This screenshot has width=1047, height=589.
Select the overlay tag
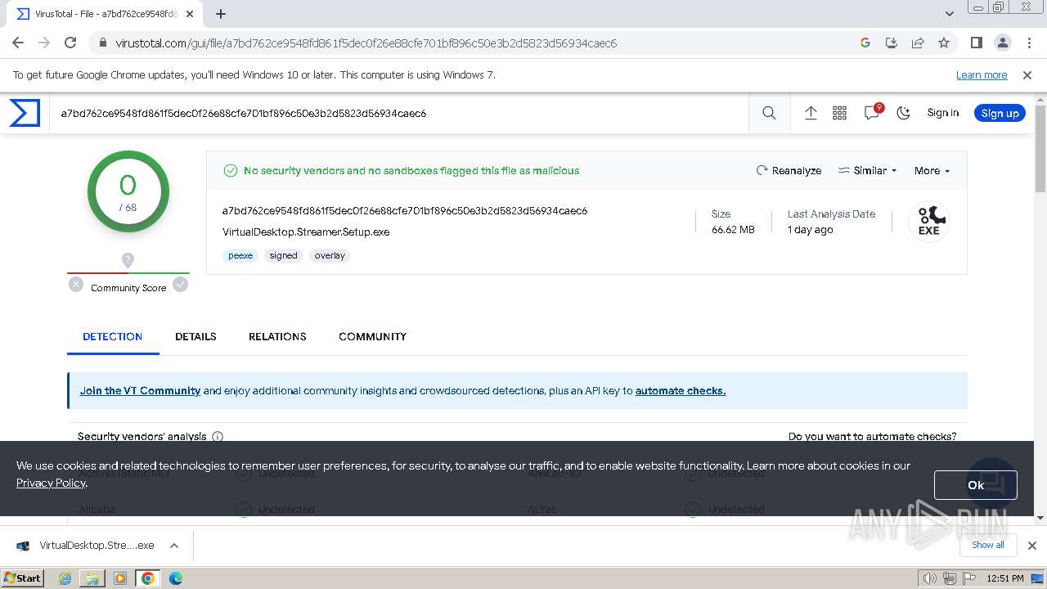330,255
